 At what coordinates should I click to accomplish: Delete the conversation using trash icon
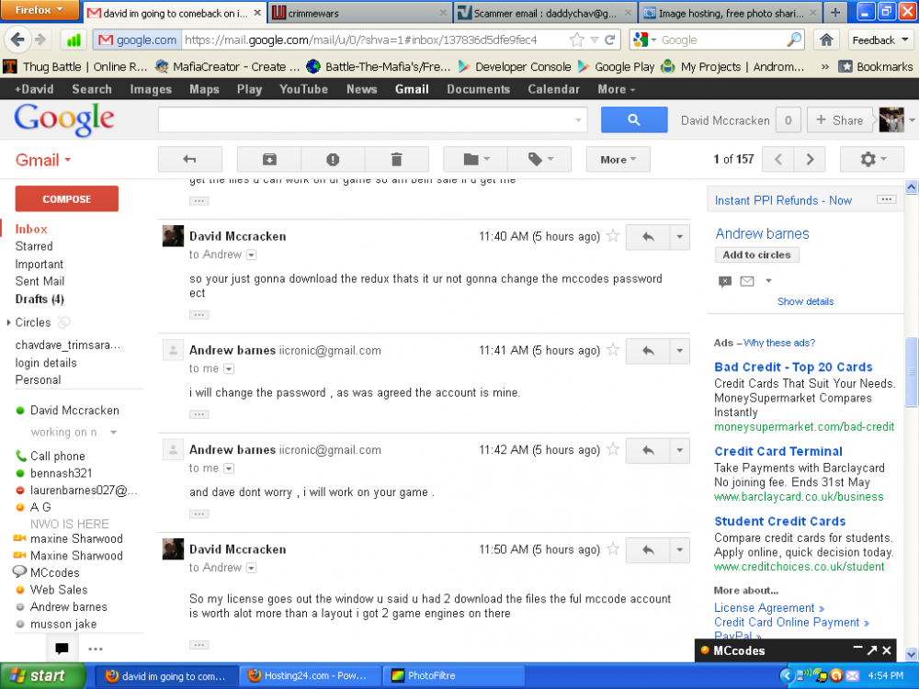click(396, 159)
